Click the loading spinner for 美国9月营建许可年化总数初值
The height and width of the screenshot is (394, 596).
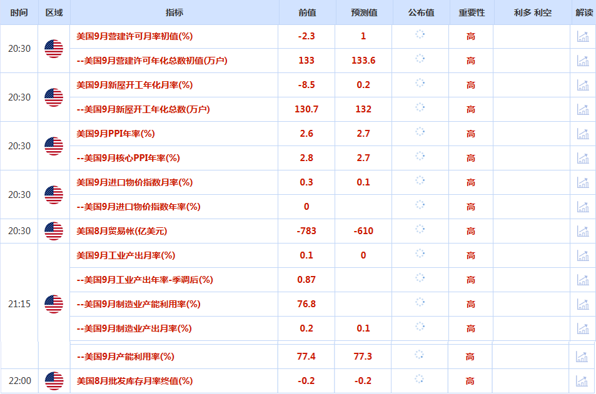tap(420, 59)
